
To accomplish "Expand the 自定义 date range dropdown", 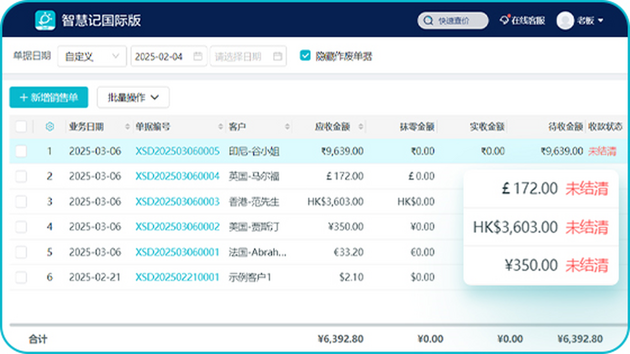I will pyautogui.click(x=92, y=57).
